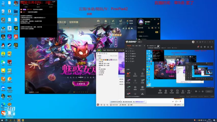Add a new scene with the plus tab

tap(144, 46)
